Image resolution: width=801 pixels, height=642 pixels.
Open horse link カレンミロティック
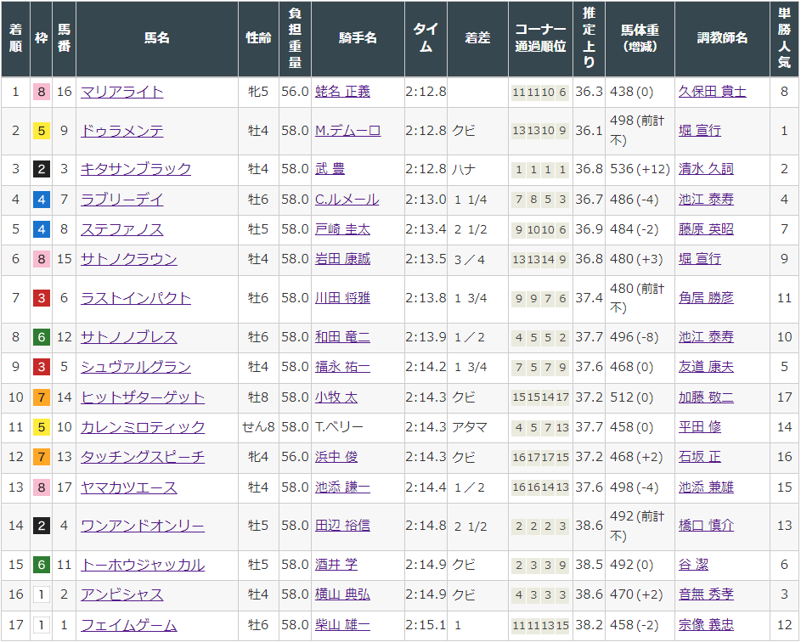[143, 427]
